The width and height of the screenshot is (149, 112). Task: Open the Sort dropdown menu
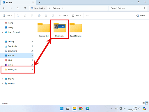tap(64, 16)
